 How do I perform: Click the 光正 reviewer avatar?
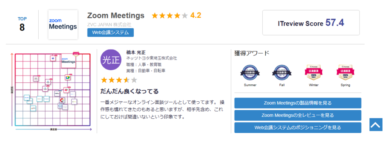point(110,59)
